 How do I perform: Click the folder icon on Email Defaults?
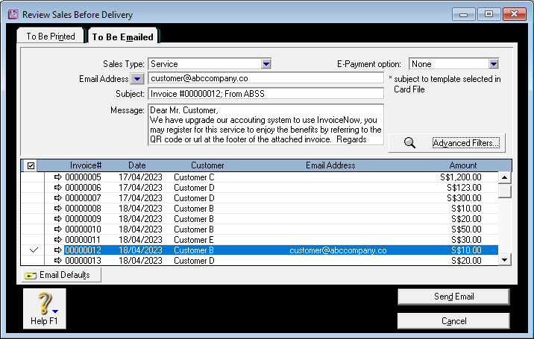(x=31, y=276)
